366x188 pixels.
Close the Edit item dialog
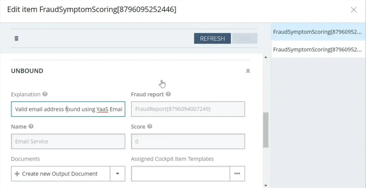coord(353,10)
